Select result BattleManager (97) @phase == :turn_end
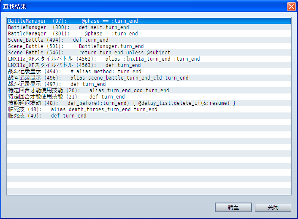This screenshot has height=219, width=298. pos(149,21)
